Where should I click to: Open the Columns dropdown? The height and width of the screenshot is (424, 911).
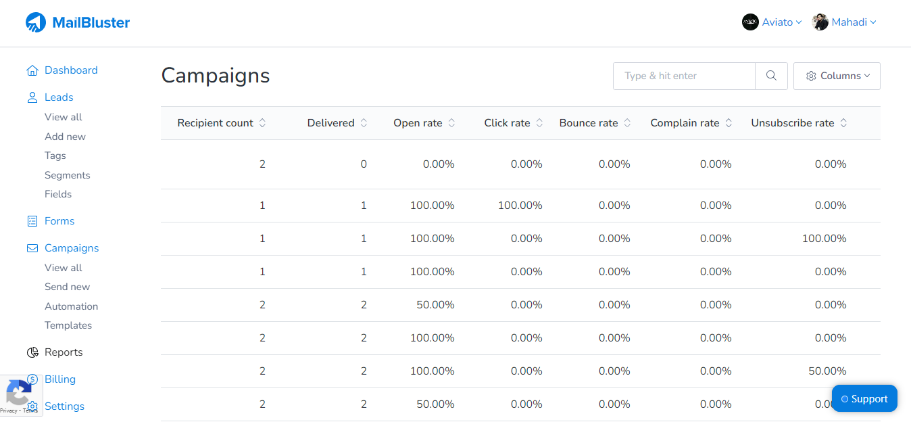click(837, 76)
